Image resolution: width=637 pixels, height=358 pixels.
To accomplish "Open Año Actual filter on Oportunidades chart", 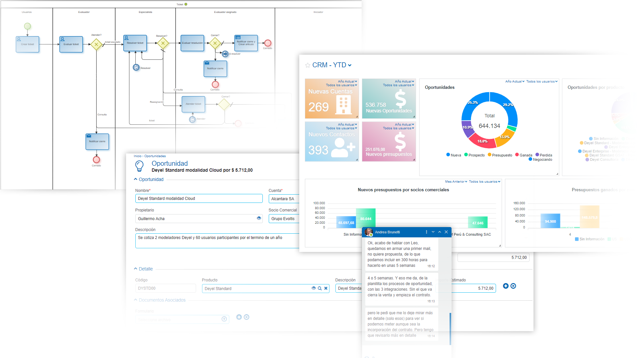I will point(515,82).
